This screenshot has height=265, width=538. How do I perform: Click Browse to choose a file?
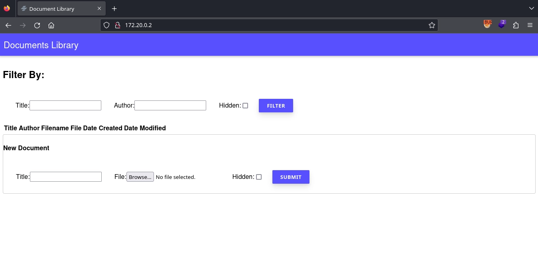(140, 177)
